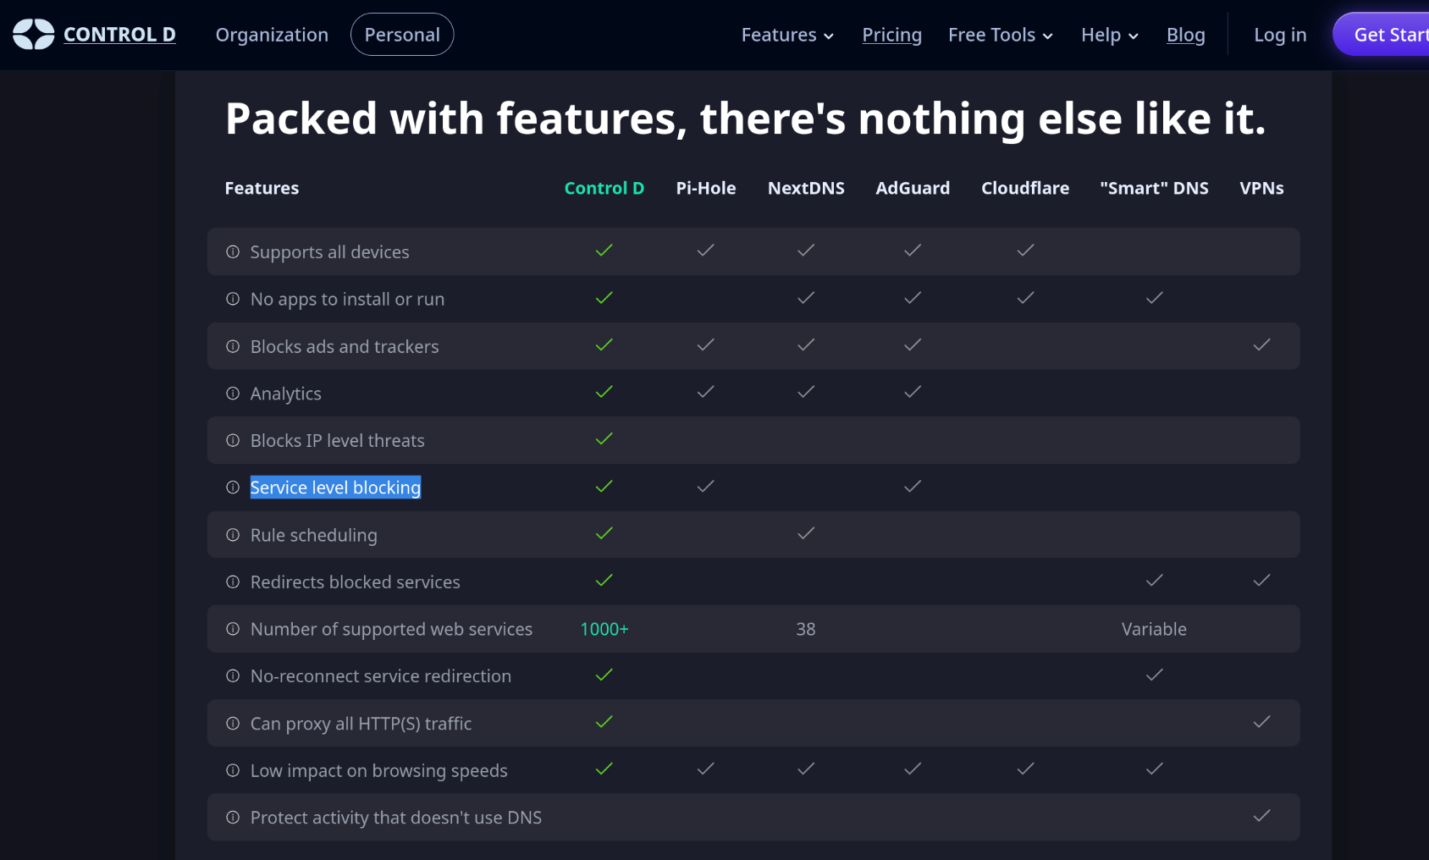This screenshot has height=860, width=1429.
Task: Expand the Free Tools dropdown menu
Action: (1001, 35)
